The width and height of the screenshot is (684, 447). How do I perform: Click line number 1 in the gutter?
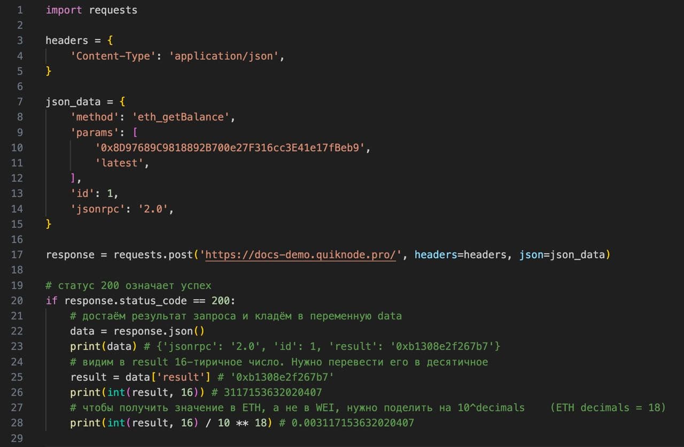(20, 10)
